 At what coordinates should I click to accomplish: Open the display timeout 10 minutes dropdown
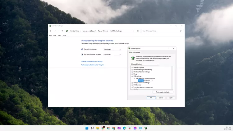point(112,49)
